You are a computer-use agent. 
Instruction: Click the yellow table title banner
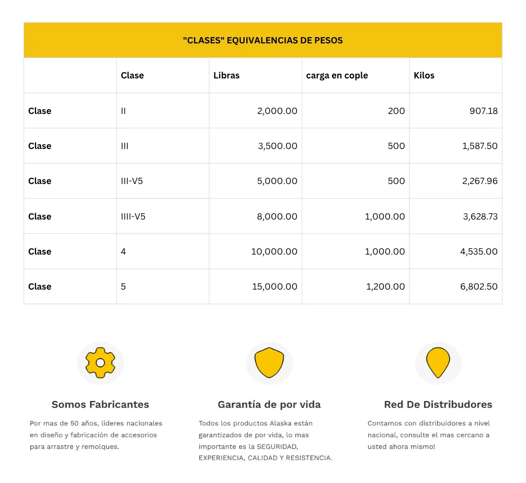point(263,40)
